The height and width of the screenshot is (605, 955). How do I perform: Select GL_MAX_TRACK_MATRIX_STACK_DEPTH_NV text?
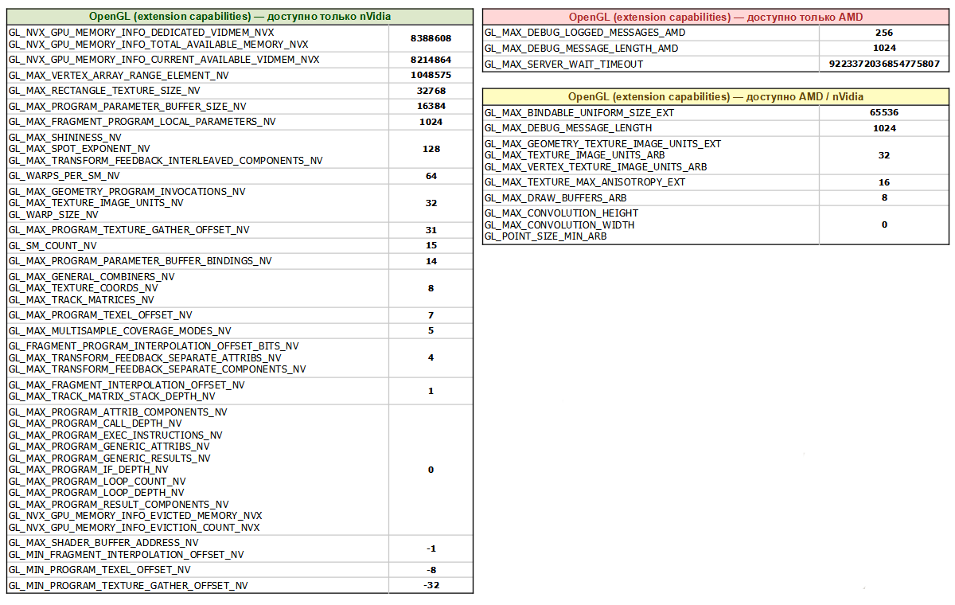[112, 396]
